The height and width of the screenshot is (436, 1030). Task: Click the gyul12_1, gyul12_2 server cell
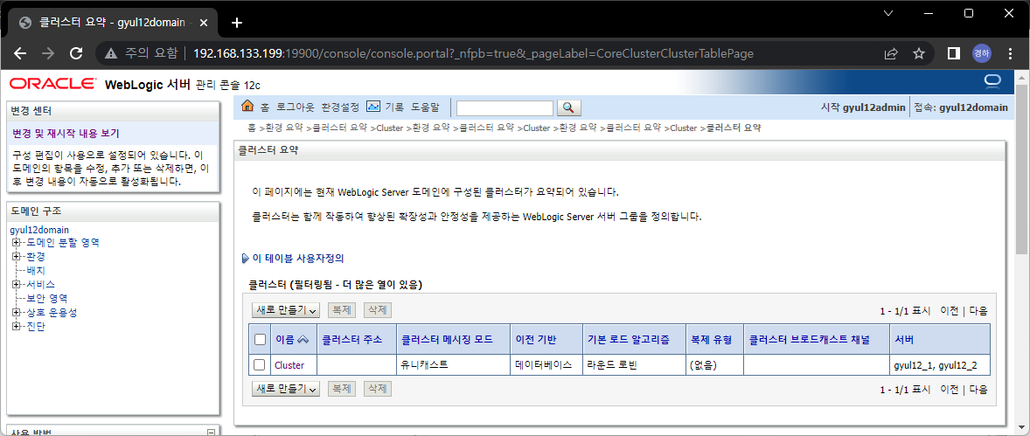coord(940,365)
